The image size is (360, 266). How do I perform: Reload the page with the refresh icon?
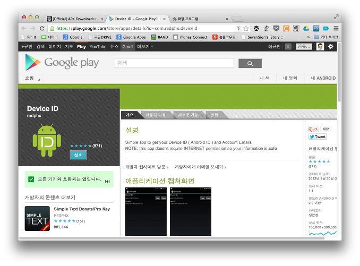(42, 29)
